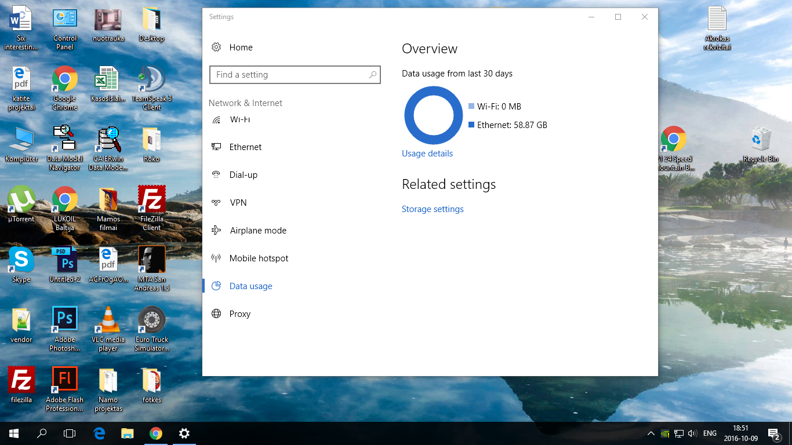The height and width of the screenshot is (445, 792).
Task: Open the ENG language switcher
Action: [710, 433]
